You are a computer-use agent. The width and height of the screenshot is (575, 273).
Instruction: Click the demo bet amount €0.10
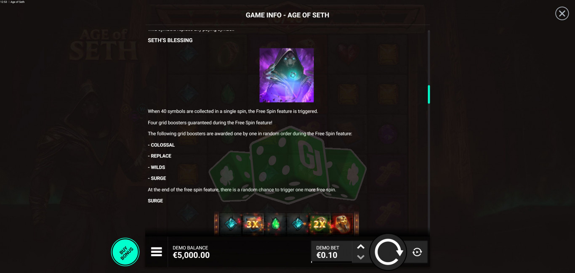(327, 255)
